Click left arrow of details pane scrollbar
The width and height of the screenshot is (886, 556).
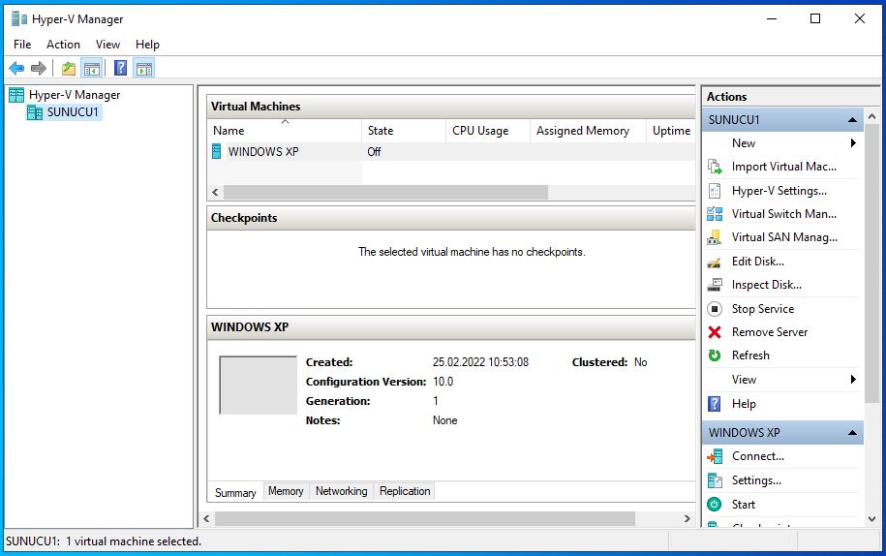[207, 519]
